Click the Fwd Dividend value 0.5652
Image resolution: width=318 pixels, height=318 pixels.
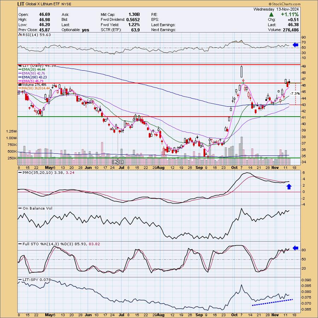133,20
